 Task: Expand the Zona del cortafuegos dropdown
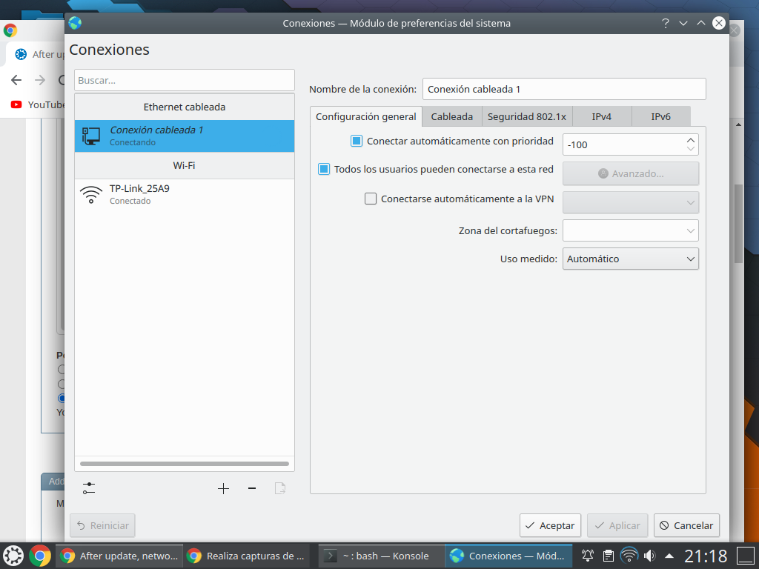(x=631, y=230)
